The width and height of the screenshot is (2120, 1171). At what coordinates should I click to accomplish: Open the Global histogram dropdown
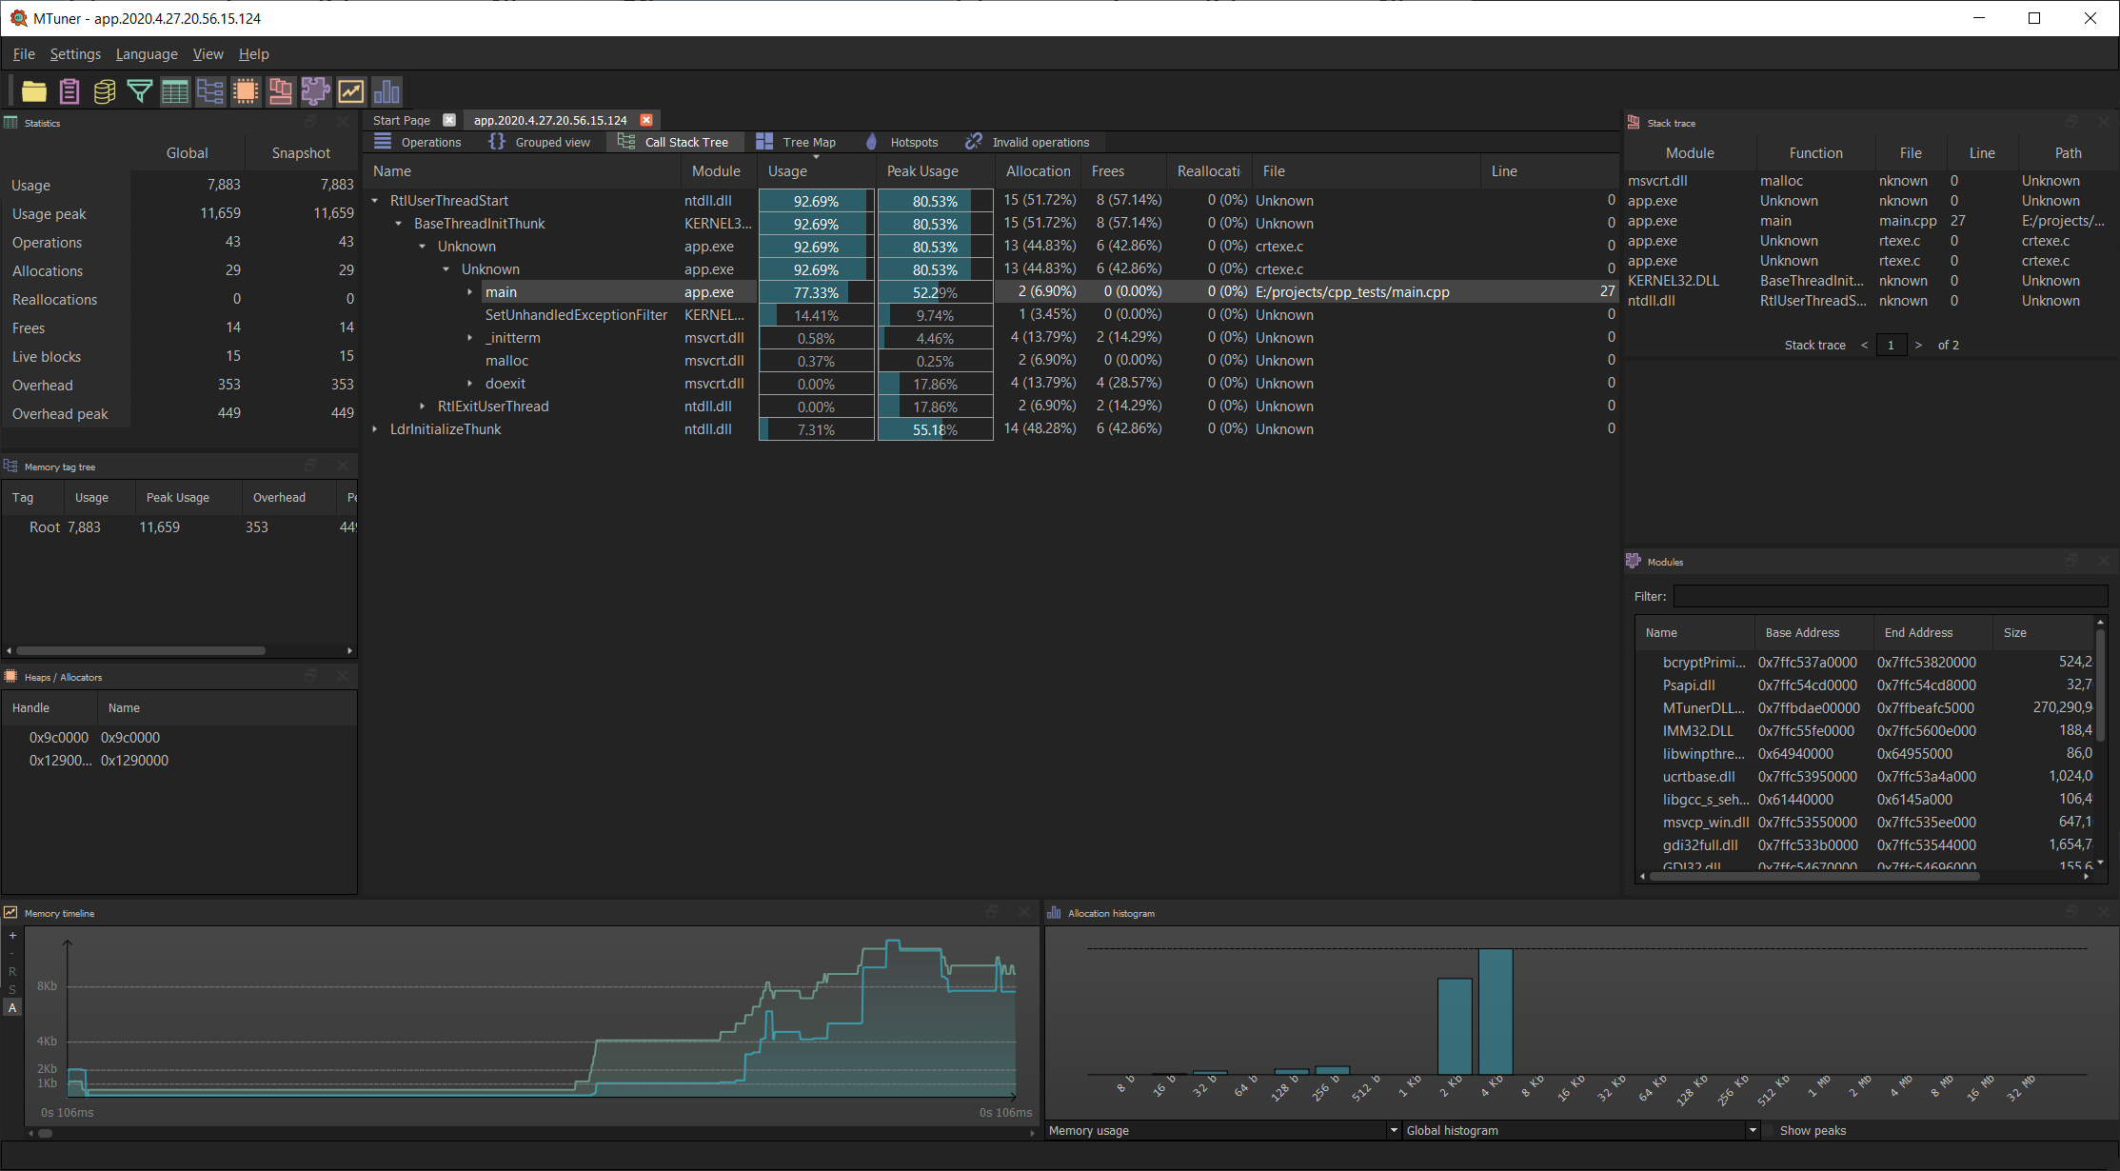[x=1753, y=1130]
